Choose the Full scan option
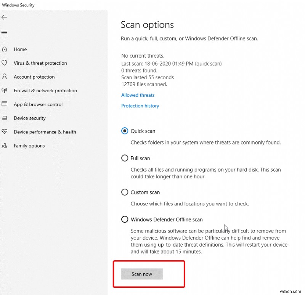Screen dimensions: 305x295 [x=125, y=158]
